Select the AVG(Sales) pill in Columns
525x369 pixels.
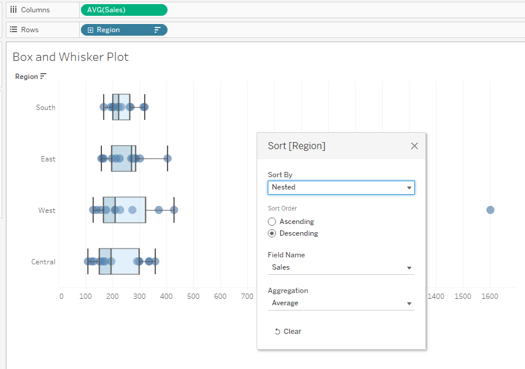pos(123,10)
